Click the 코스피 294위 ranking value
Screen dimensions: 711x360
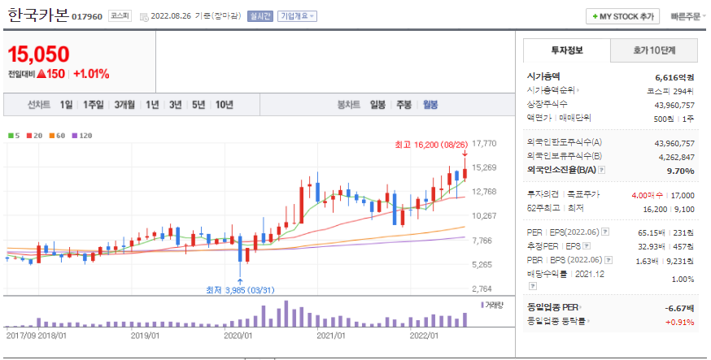[x=670, y=91]
